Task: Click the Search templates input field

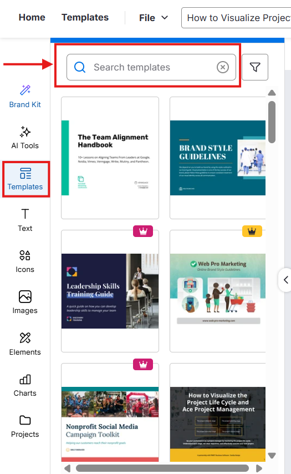Action: click(x=151, y=67)
